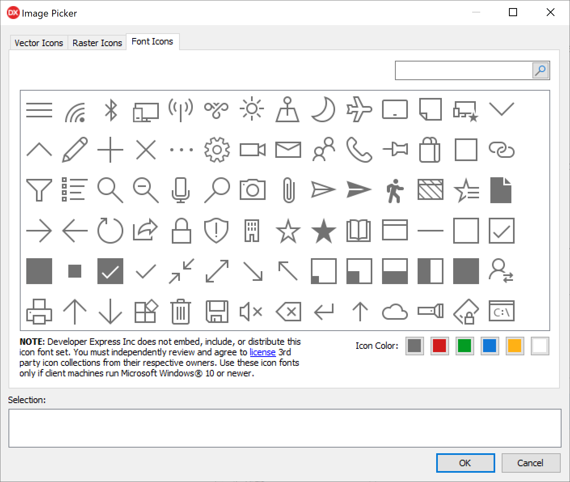Select the Bluetooth icon
Screen dimensions: 570x482
coord(110,110)
